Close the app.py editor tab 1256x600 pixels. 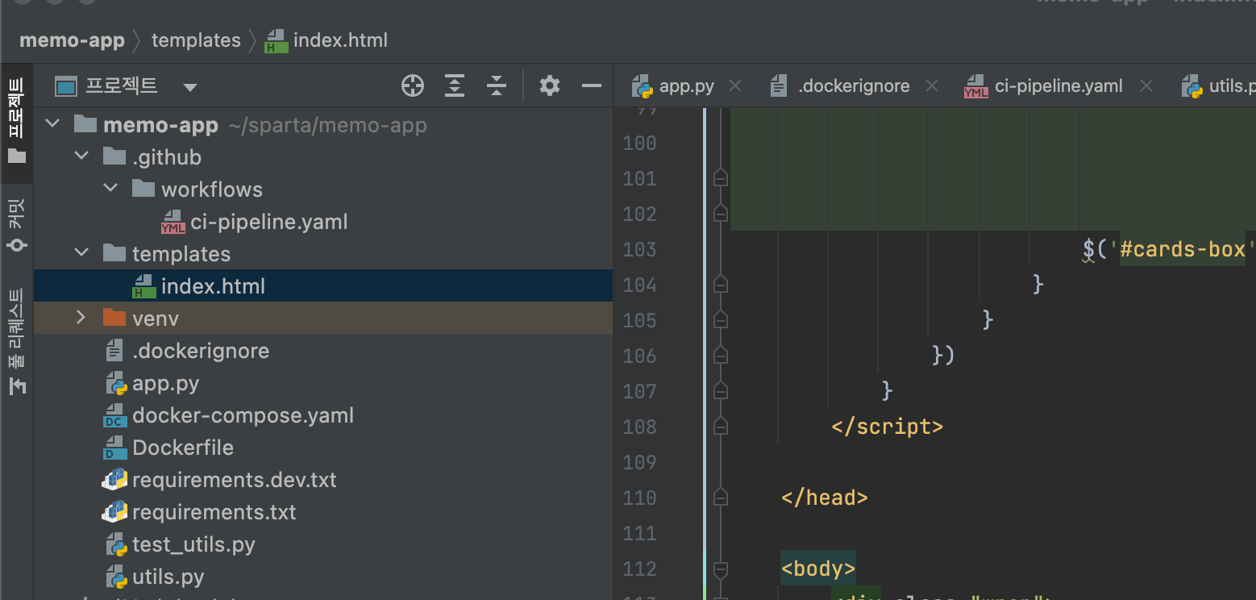click(734, 86)
